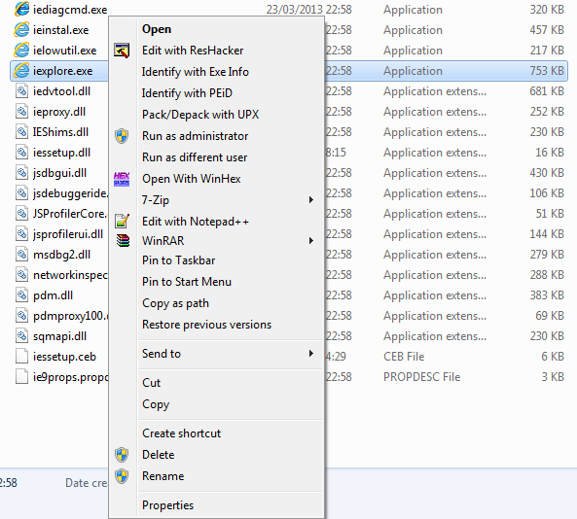Expand the 7-Zip submenu arrow

311,200
